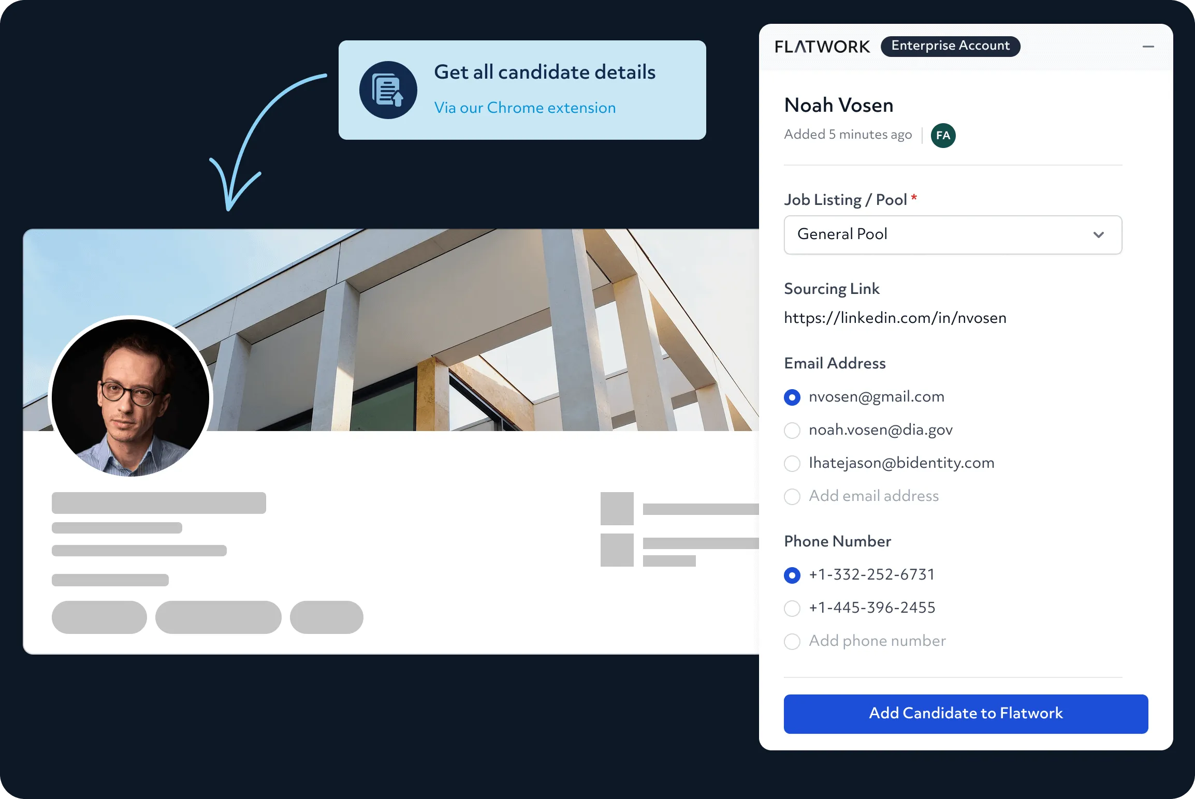Click the Flatwork logo
Screen dimensions: 1195x799
pos(822,47)
